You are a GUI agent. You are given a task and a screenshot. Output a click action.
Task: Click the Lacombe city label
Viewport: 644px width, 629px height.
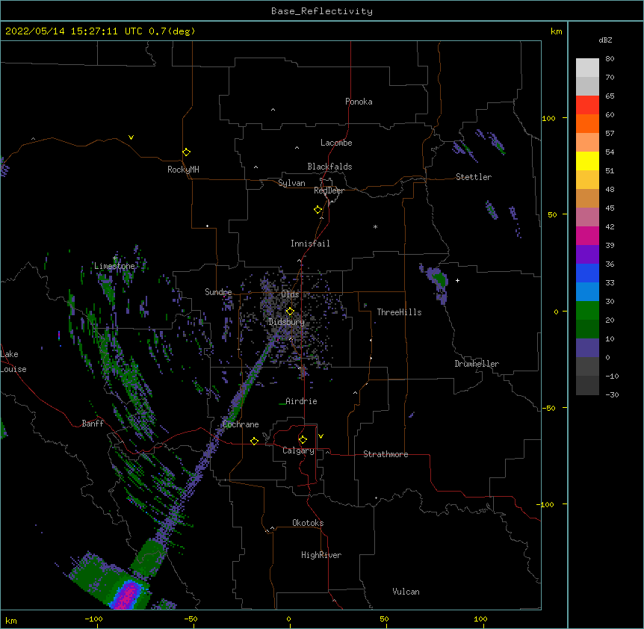click(336, 143)
